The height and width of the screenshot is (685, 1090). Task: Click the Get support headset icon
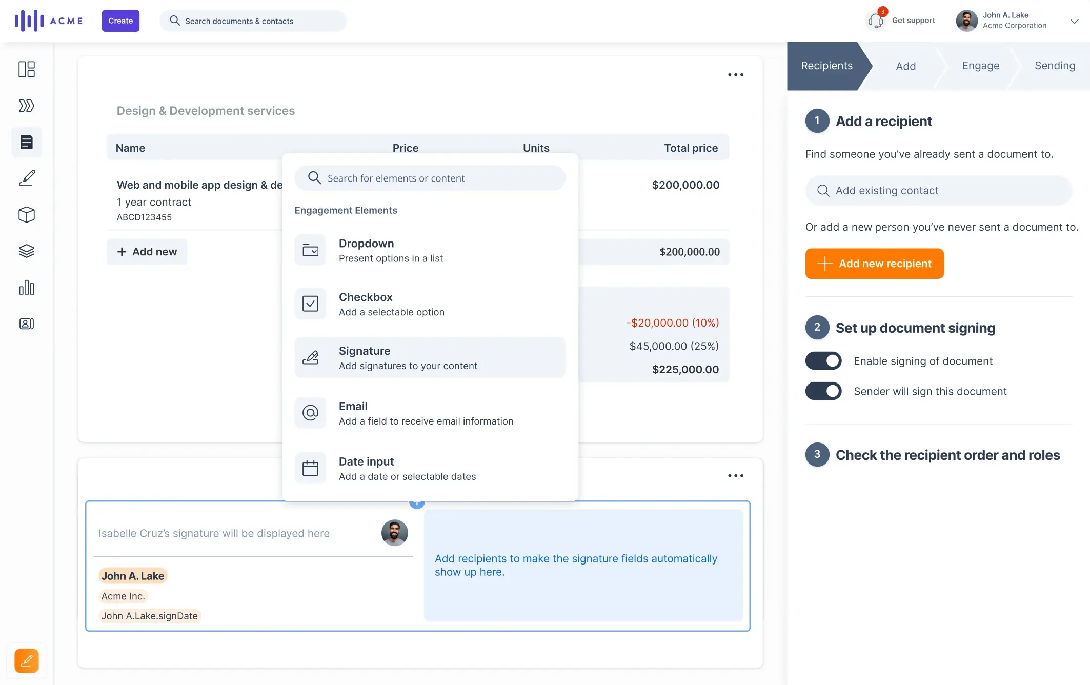[x=876, y=21]
